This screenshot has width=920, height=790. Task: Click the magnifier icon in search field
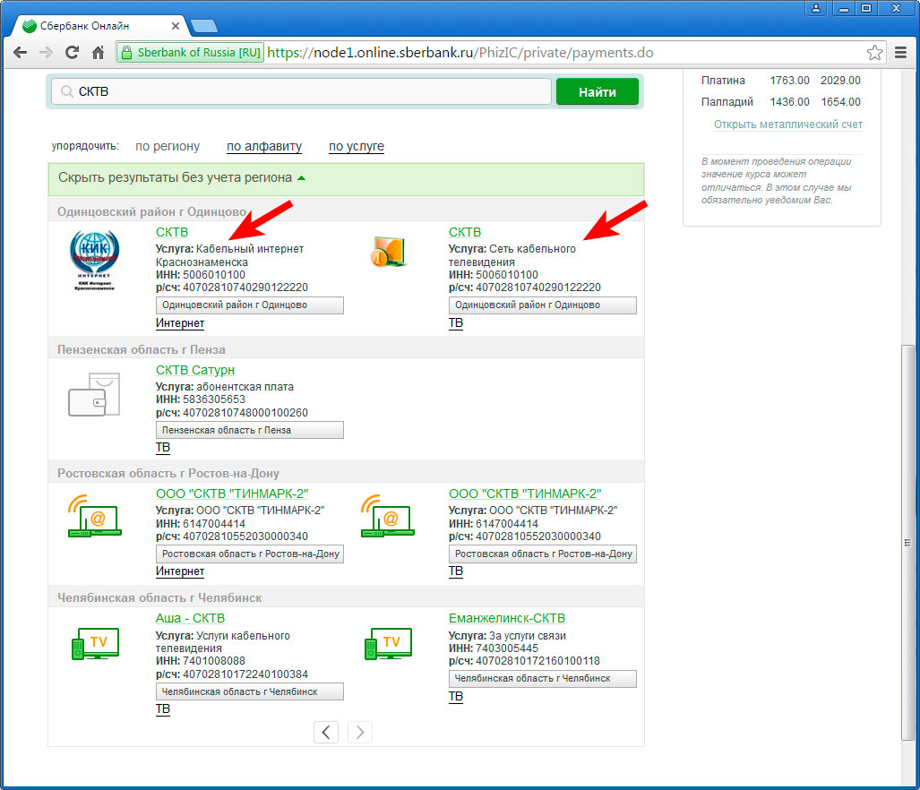point(67,91)
